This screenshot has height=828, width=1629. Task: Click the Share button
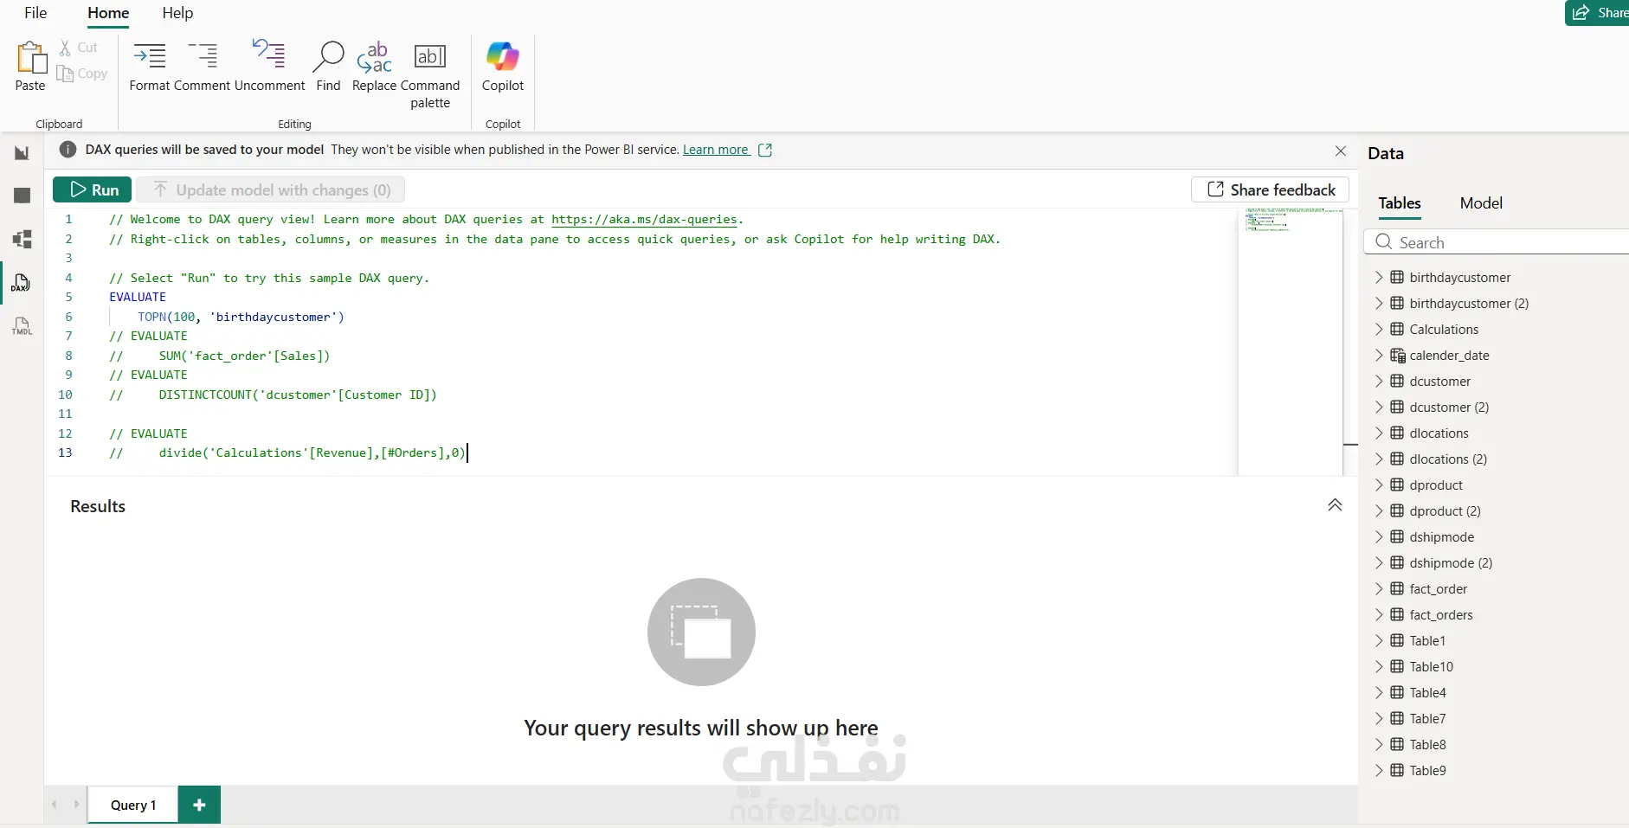(x=1598, y=13)
